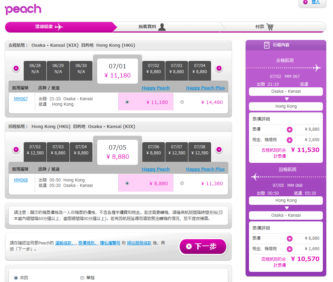The image size is (333, 282).
Task: Choose return date 07/06 tab
Action: [153, 150]
